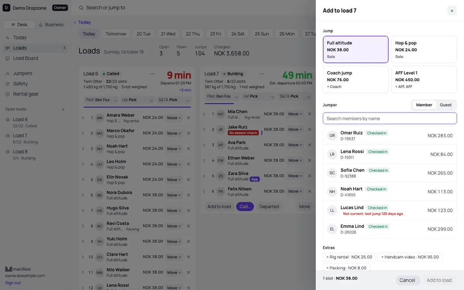
Task: Add 5 minutes to Load 6
Action: point(185,90)
